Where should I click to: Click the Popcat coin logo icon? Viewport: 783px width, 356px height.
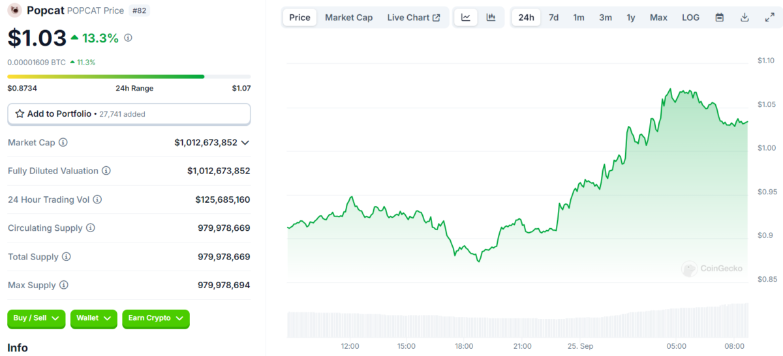(15, 10)
